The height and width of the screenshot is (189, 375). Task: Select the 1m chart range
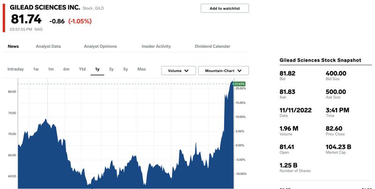(x=51, y=69)
